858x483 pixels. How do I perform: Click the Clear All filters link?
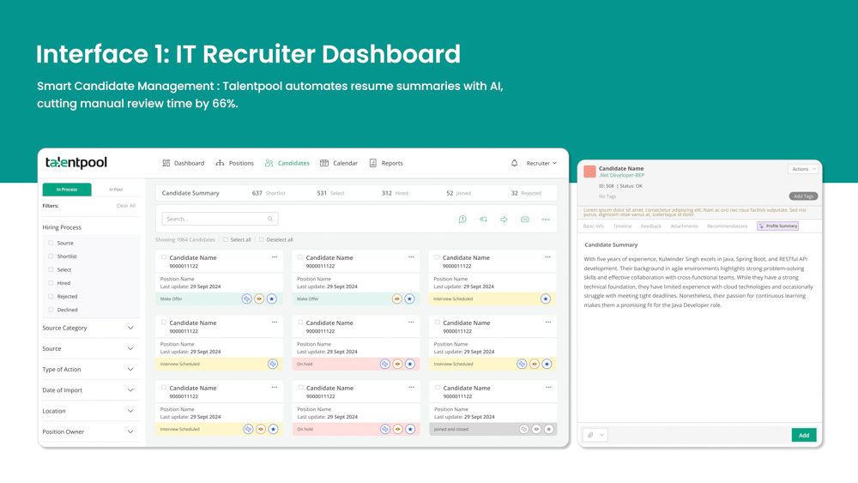tap(126, 206)
